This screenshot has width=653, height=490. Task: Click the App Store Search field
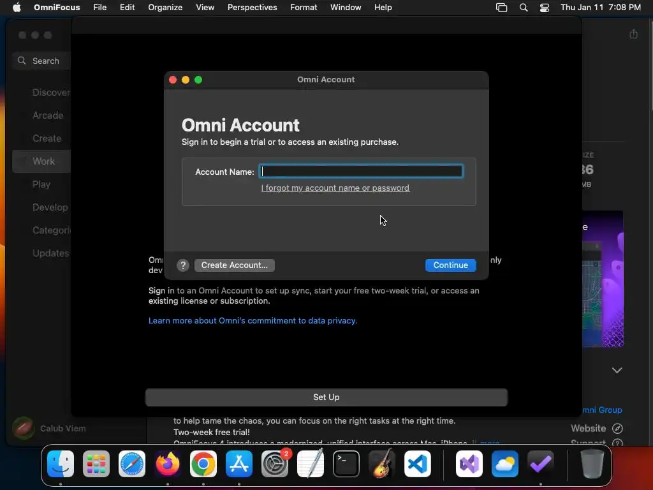point(41,61)
